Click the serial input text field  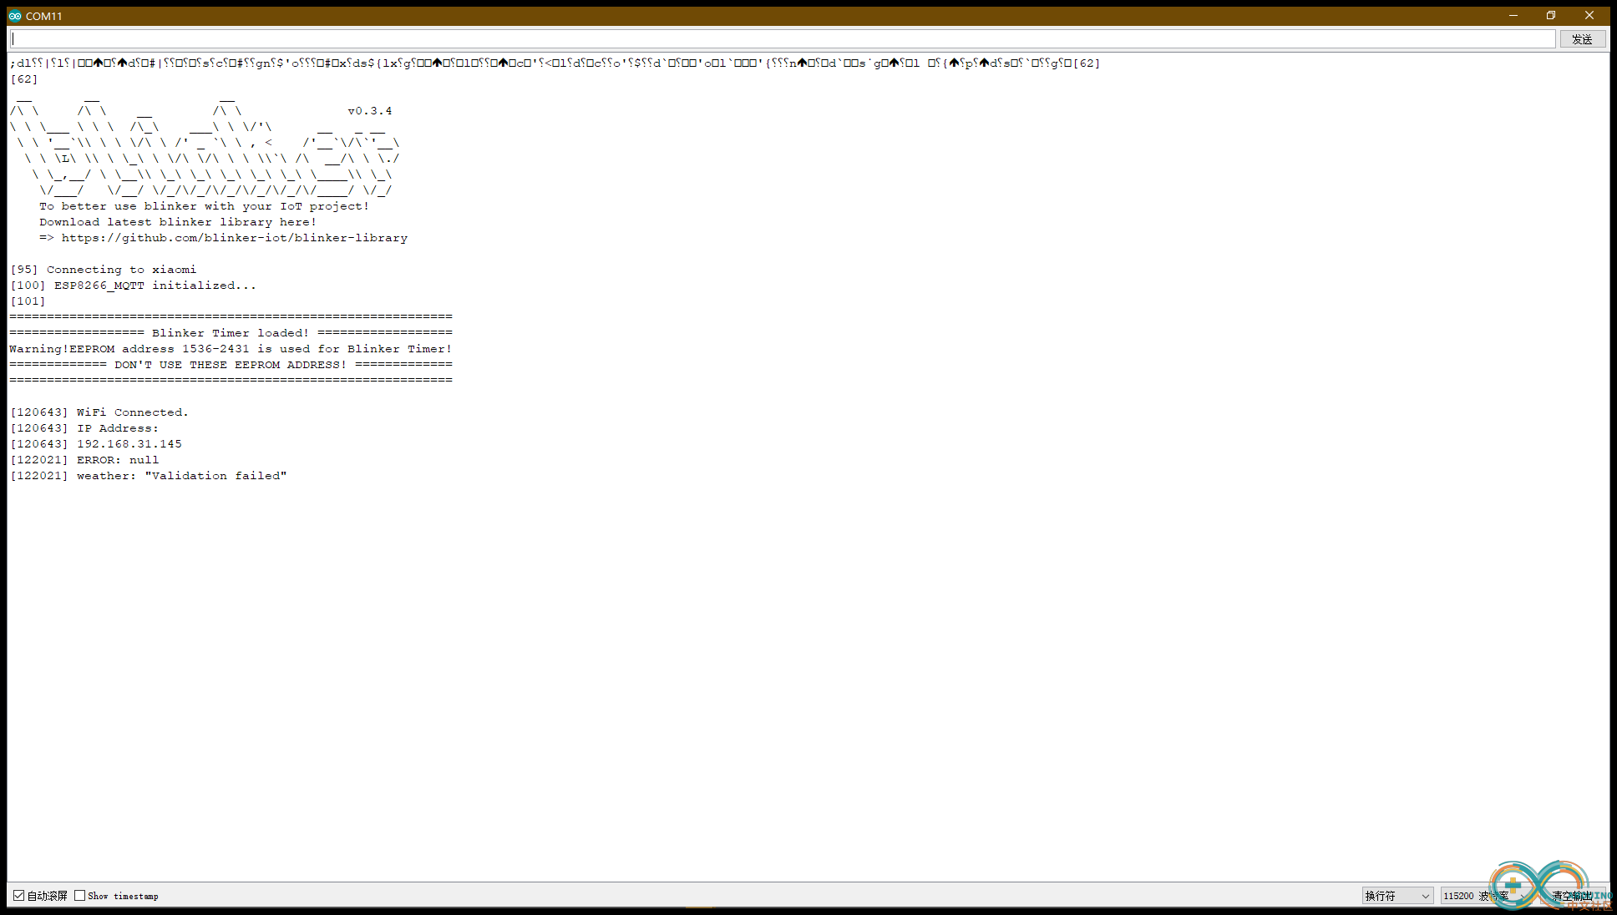point(783,39)
